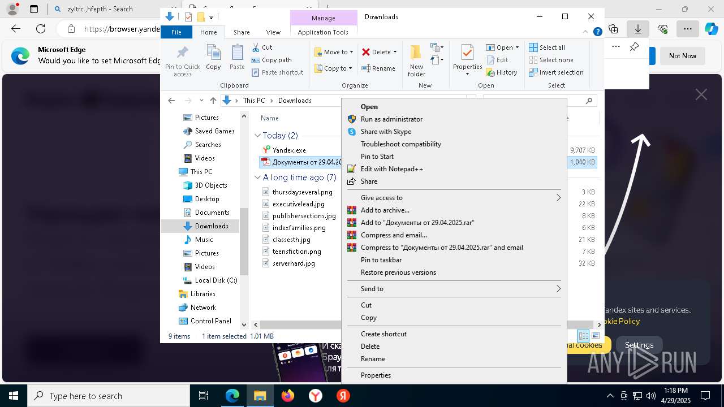The image size is (724, 407).
Task: Click the New folder icon
Action: tap(416, 52)
